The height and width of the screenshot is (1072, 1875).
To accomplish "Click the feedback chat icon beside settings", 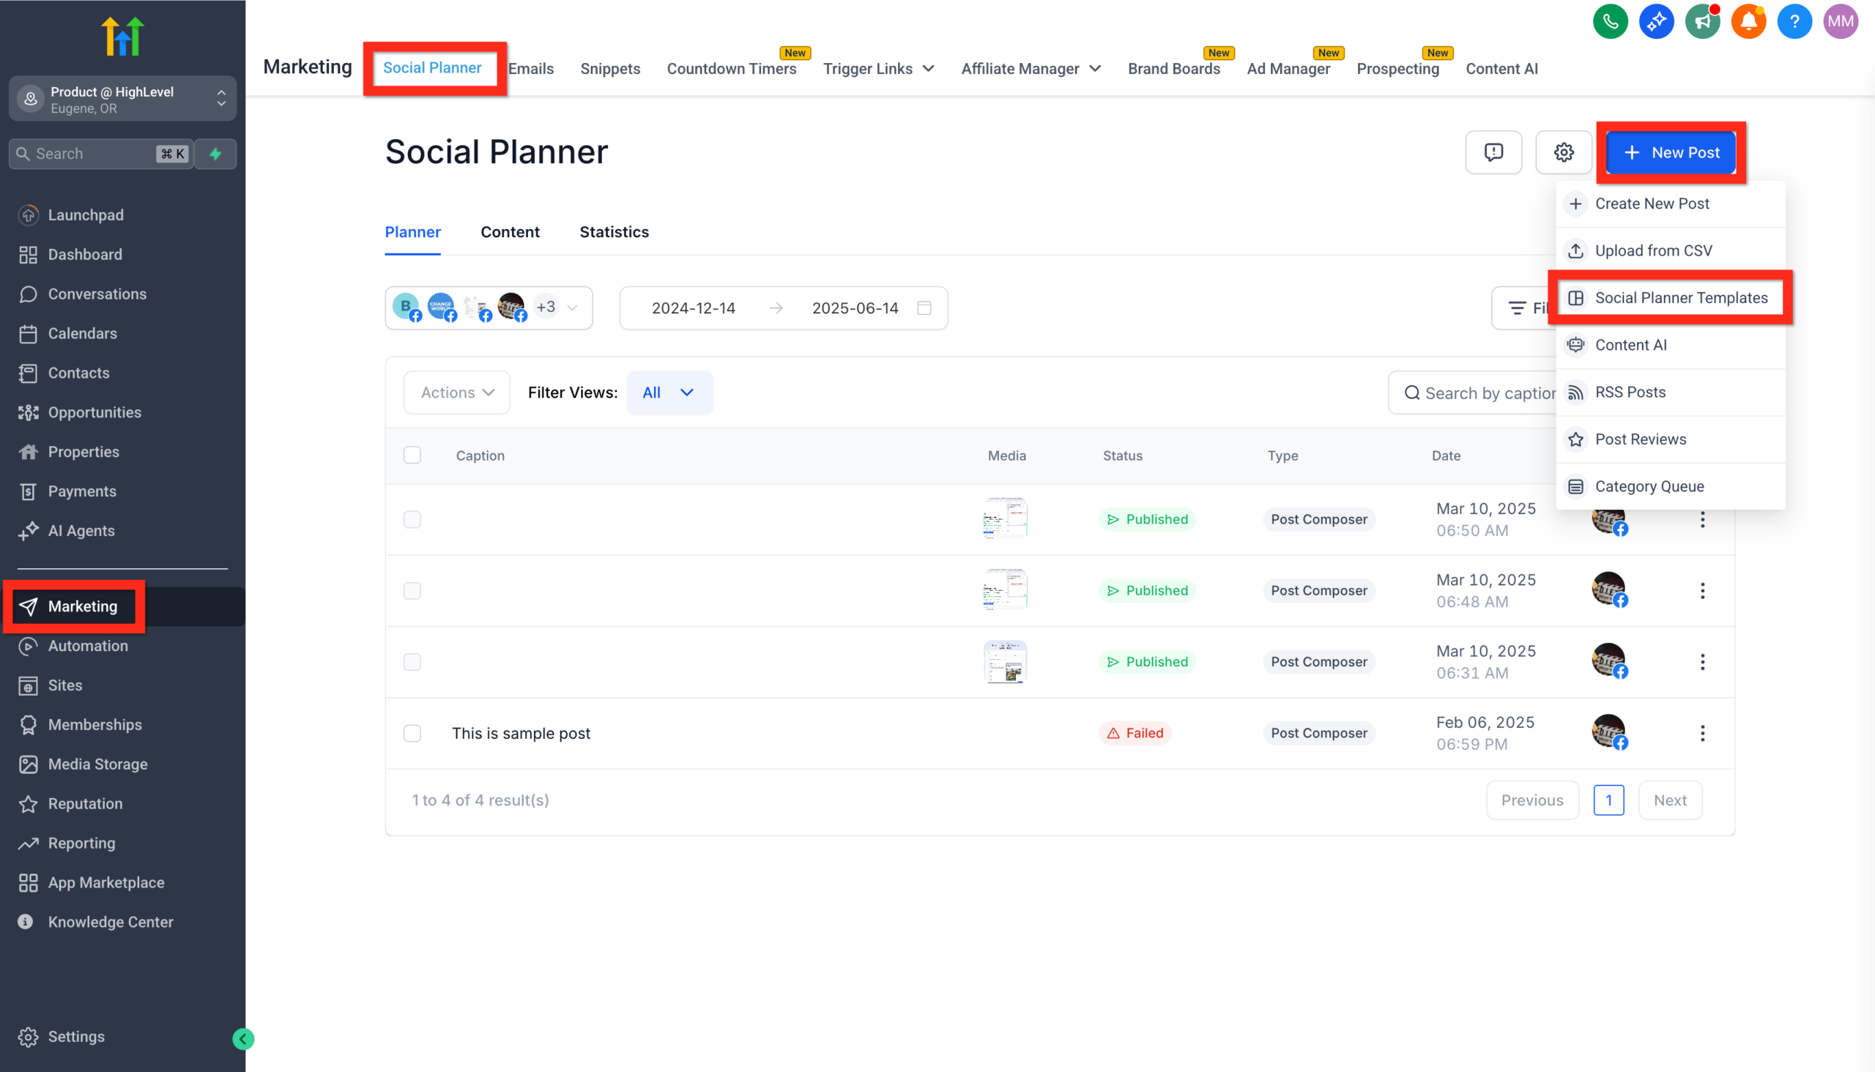I will 1493,152.
